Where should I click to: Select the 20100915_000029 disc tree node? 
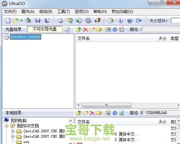(x=26, y=37)
